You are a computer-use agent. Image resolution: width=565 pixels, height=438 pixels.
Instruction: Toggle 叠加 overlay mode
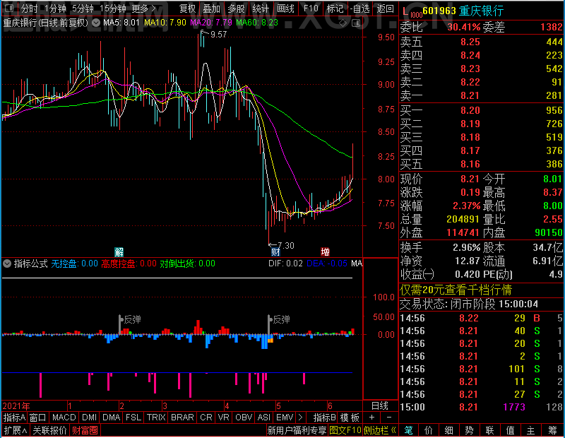coord(211,8)
